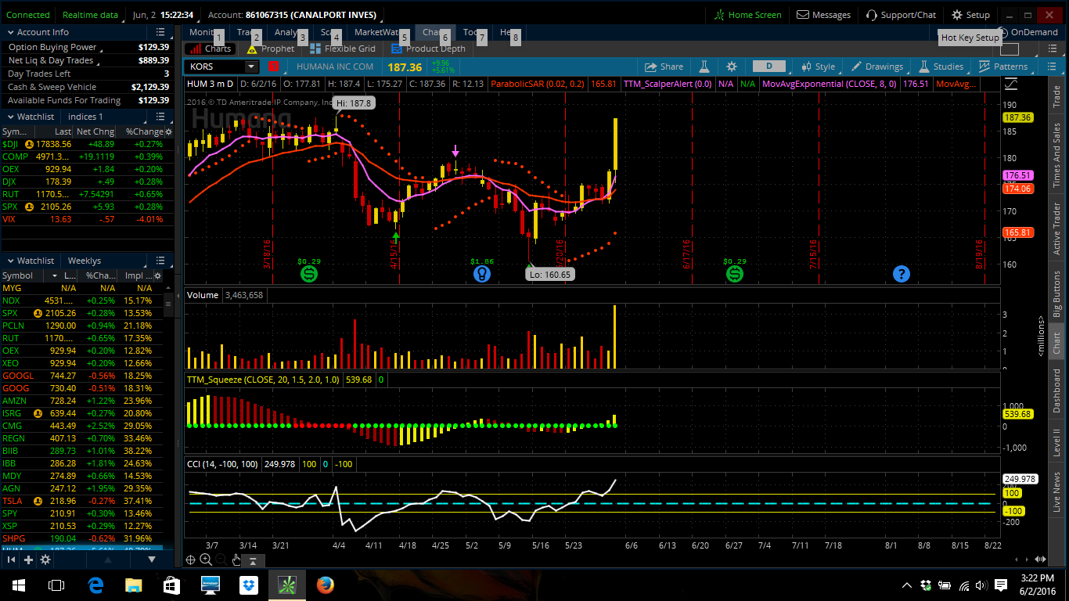Click the red symbol link color selector
This screenshot has height=601, width=1069.
pyautogui.click(x=273, y=67)
